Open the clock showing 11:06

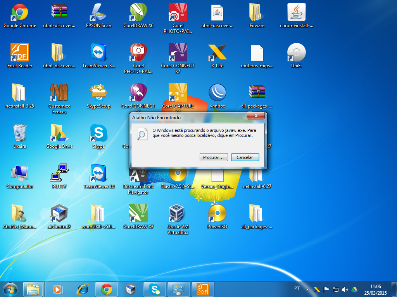click(375, 289)
